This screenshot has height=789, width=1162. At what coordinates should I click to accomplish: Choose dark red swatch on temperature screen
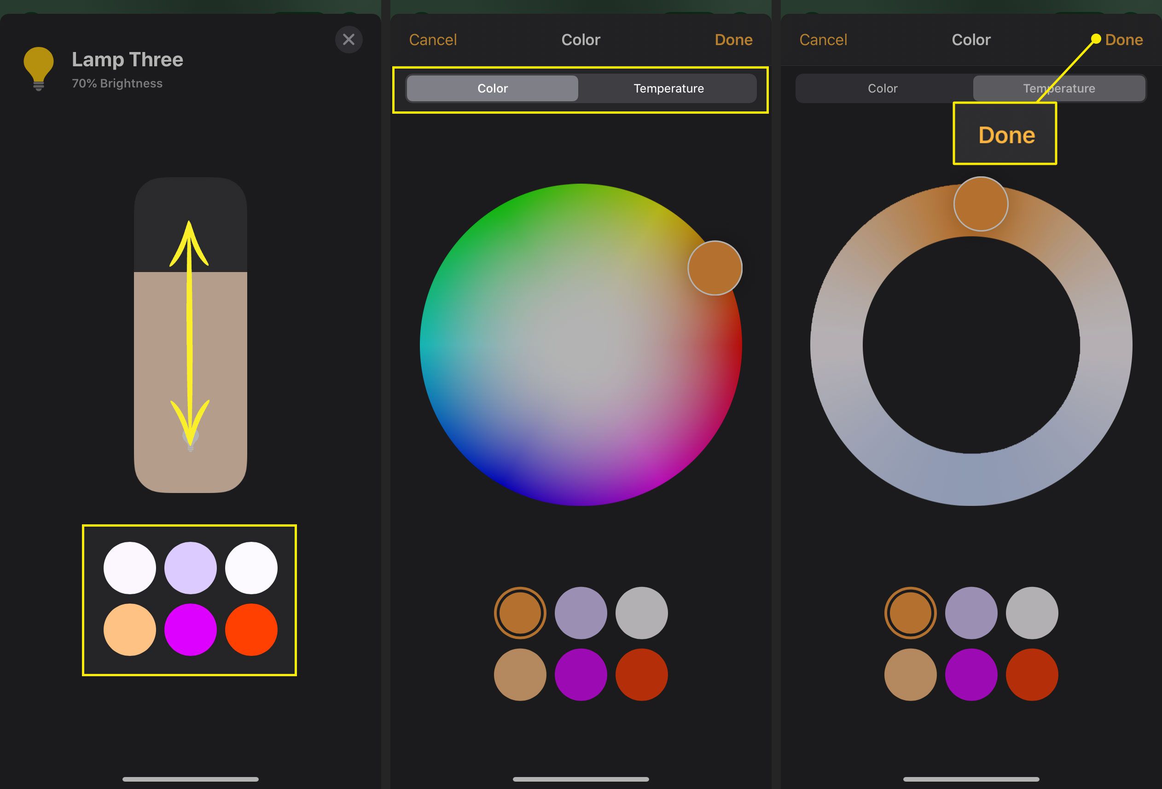(1032, 674)
